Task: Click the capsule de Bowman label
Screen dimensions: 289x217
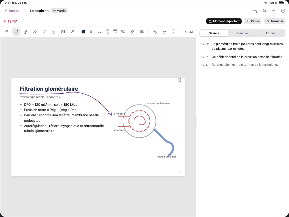Action: pyautogui.click(x=157, y=103)
